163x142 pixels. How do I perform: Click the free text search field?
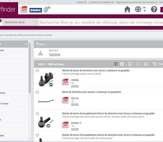click(x=101, y=22)
